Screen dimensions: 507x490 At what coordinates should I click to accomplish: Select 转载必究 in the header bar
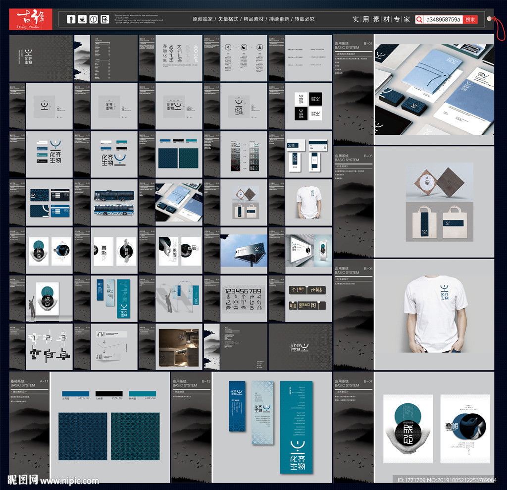click(x=304, y=19)
